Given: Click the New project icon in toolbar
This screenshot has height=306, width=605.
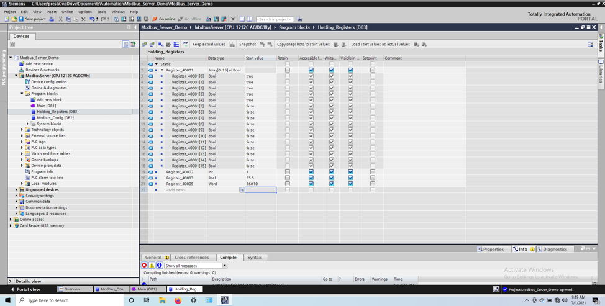Looking at the screenshot, I should click(x=7, y=19).
